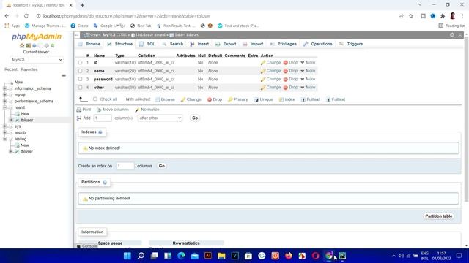The height and width of the screenshot is (263, 469).
Task: Click the Indexes help icon
Action: 100,132
